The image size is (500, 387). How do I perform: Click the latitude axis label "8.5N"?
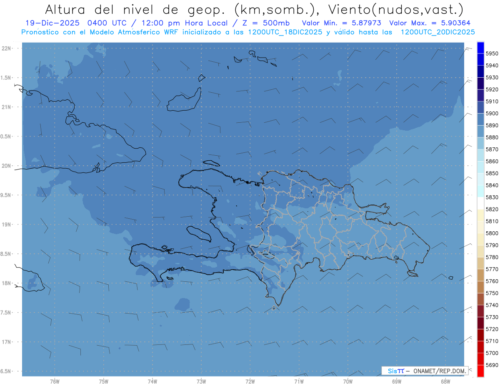click(x=6, y=254)
